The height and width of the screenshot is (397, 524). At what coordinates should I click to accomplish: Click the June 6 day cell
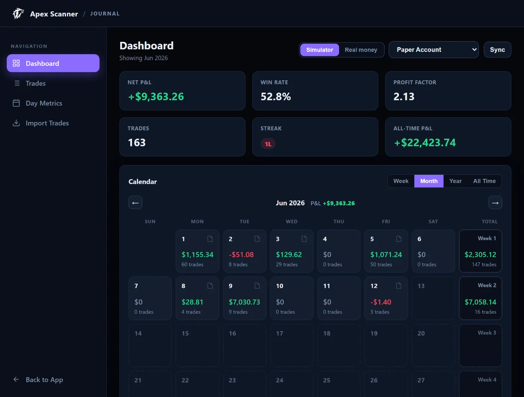pyautogui.click(x=433, y=251)
